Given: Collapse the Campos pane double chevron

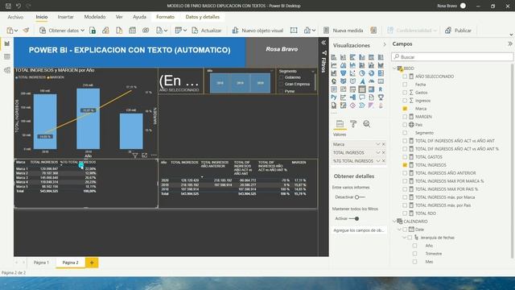Looking at the screenshot, I should coord(509,43).
